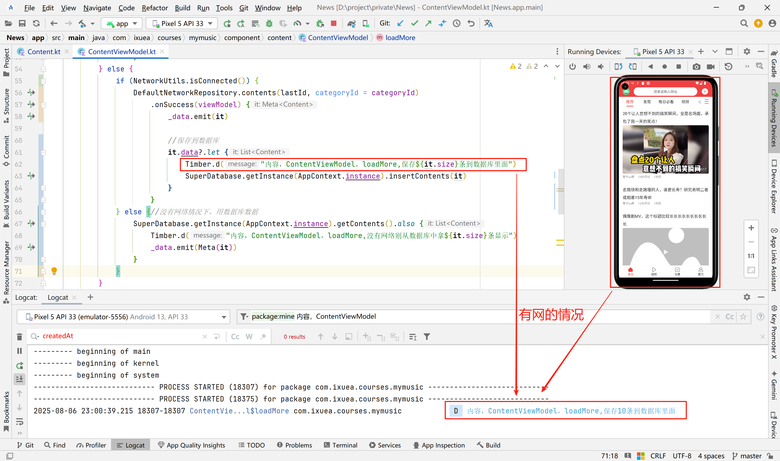Viewport: 780px width, 461px height.
Task: Switch to the Content.kt editor tab
Action: click(x=44, y=52)
